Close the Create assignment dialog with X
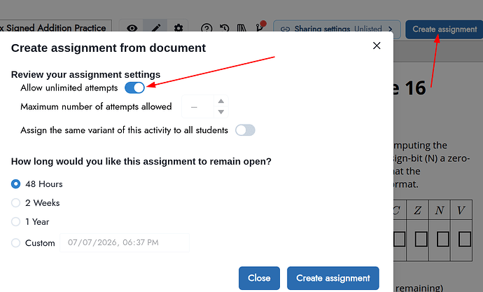 (x=377, y=46)
